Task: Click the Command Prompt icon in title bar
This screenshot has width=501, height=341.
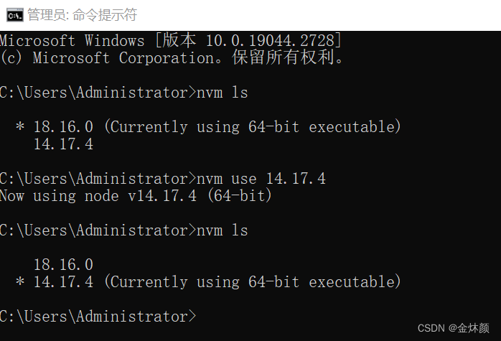Action: [x=14, y=14]
